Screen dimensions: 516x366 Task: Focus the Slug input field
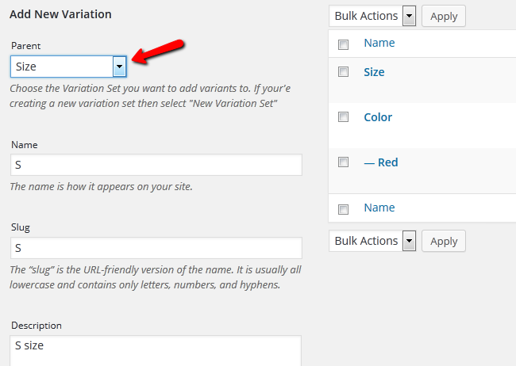coord(156,248)
